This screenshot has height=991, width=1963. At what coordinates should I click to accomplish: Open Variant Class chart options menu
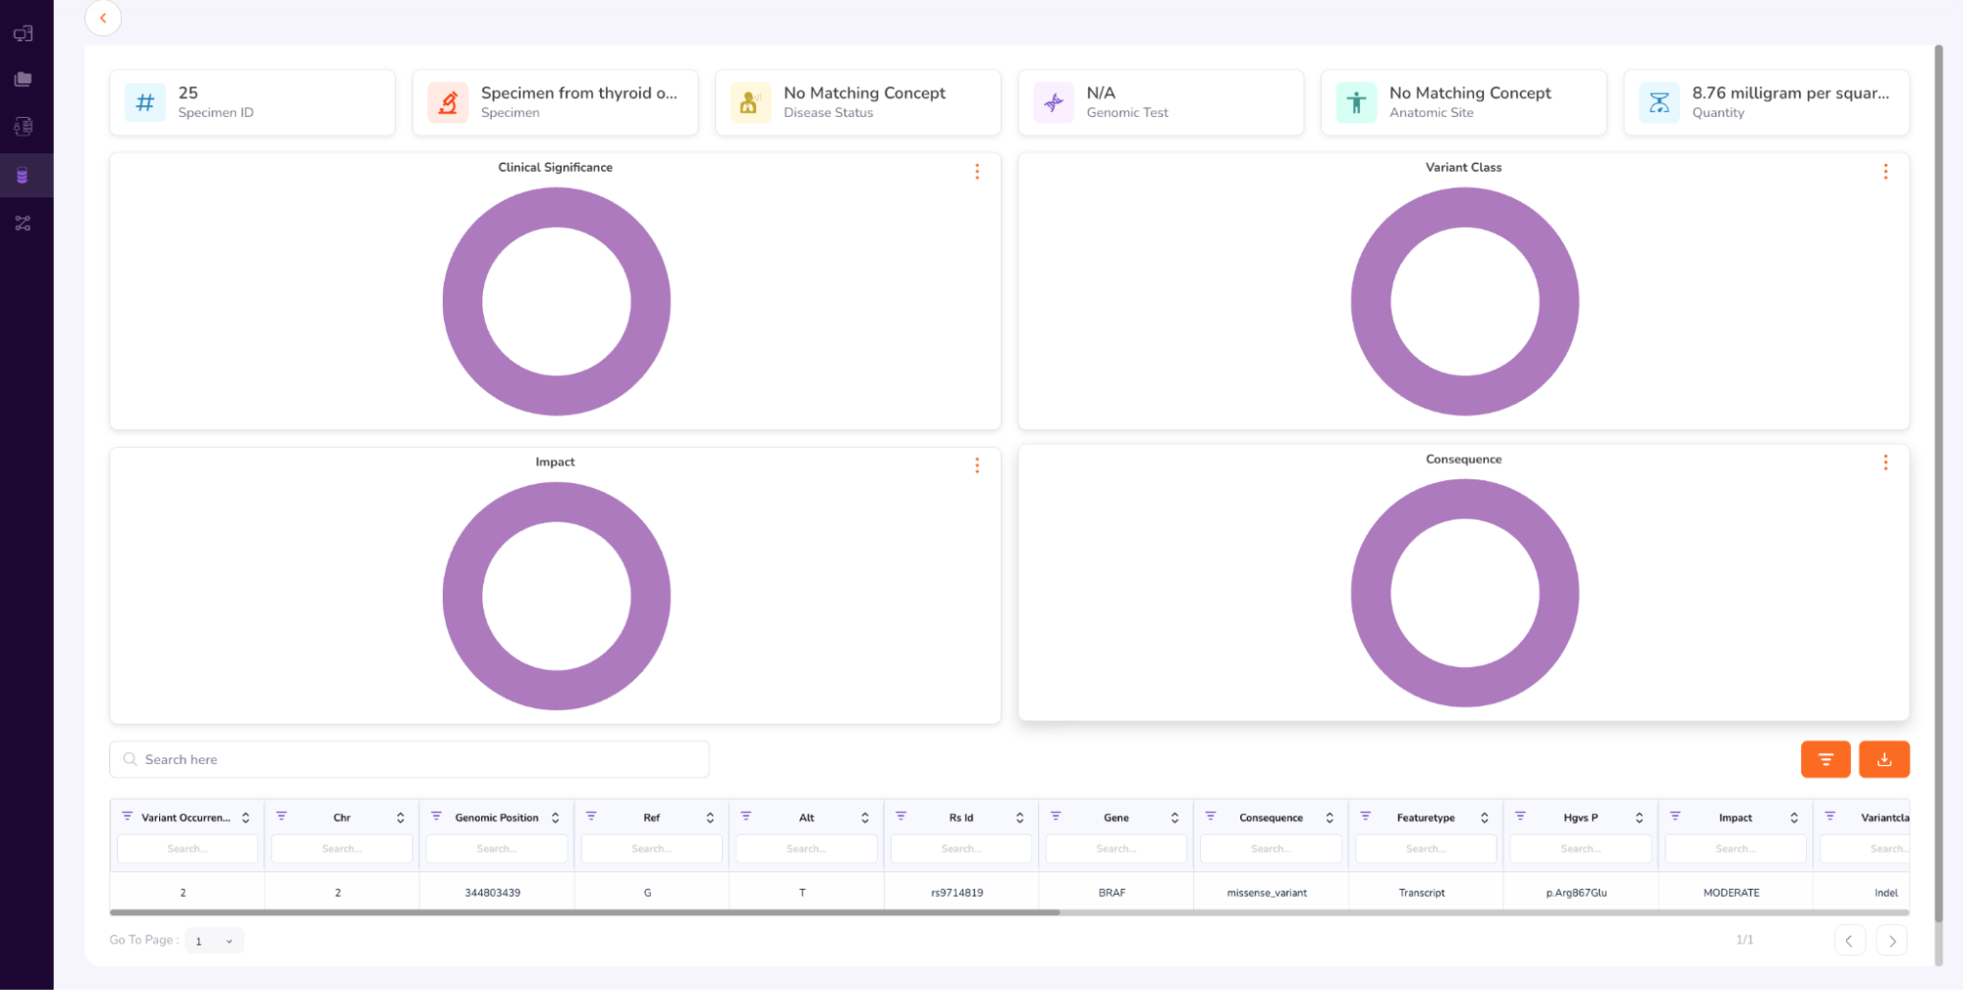1884,172
